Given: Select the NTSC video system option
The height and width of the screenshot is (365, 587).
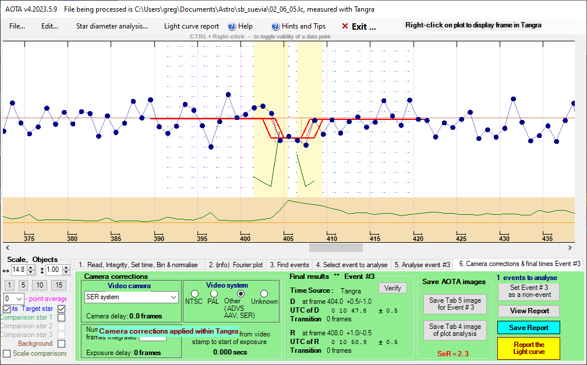Looking at the screenshot, I should click(195, 293).
